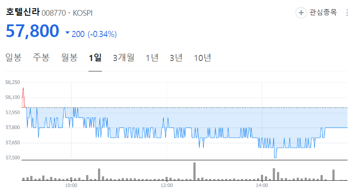Click the price change 200 (-0.34%)

tap(94, 34)
